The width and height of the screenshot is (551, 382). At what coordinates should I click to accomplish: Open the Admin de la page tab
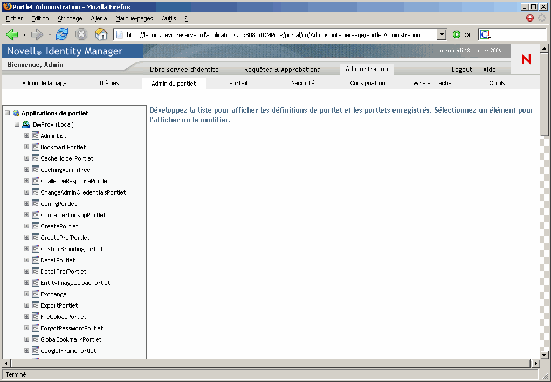click(44, 83)
